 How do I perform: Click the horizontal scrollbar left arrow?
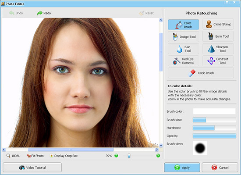tap(4, 150)
